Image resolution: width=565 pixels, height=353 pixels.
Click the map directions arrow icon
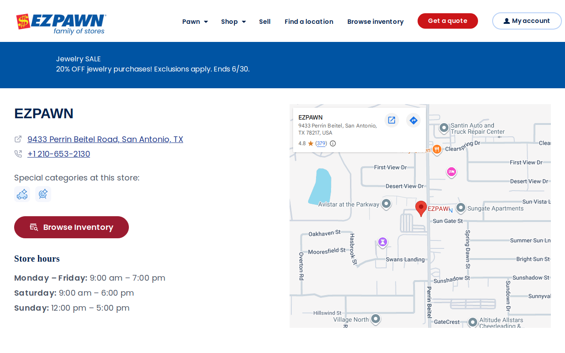[x=414, y=120]
